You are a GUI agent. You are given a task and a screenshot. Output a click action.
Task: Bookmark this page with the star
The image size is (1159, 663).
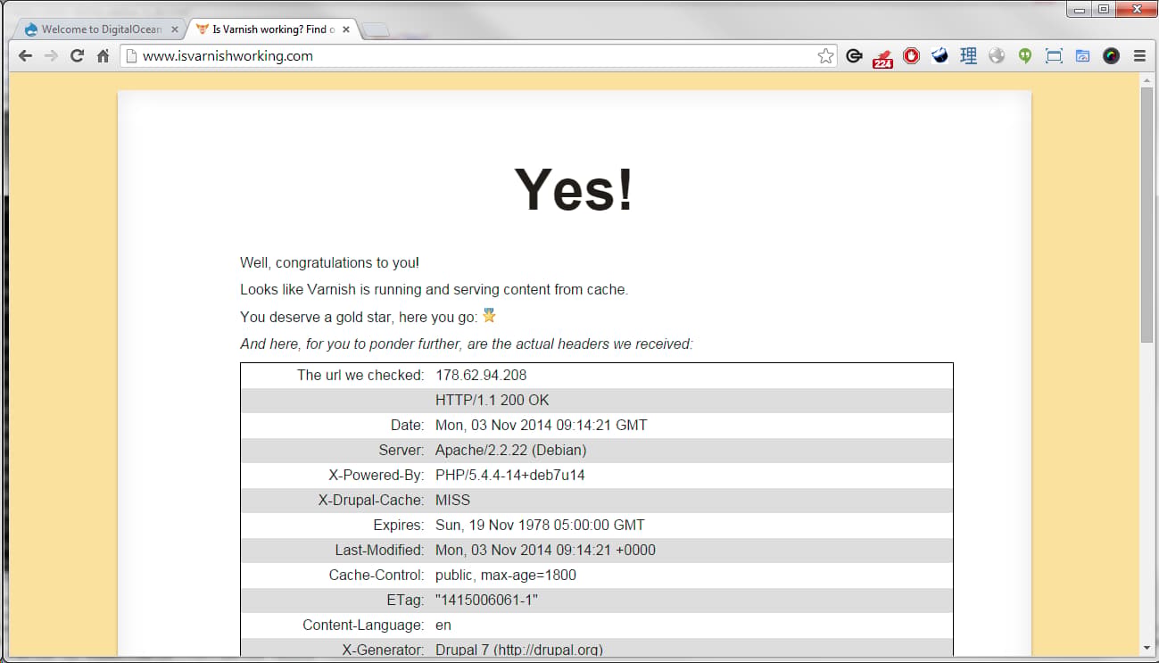pos(825,56)
